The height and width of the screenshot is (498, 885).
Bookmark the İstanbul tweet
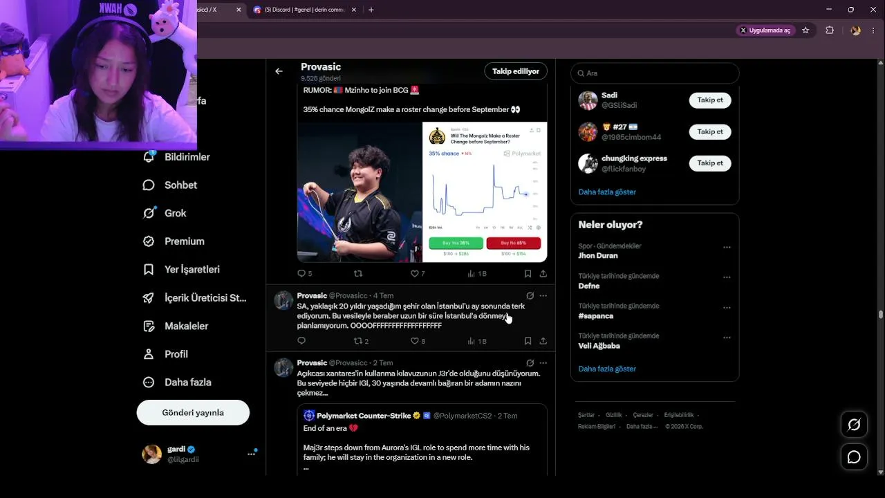528,341
